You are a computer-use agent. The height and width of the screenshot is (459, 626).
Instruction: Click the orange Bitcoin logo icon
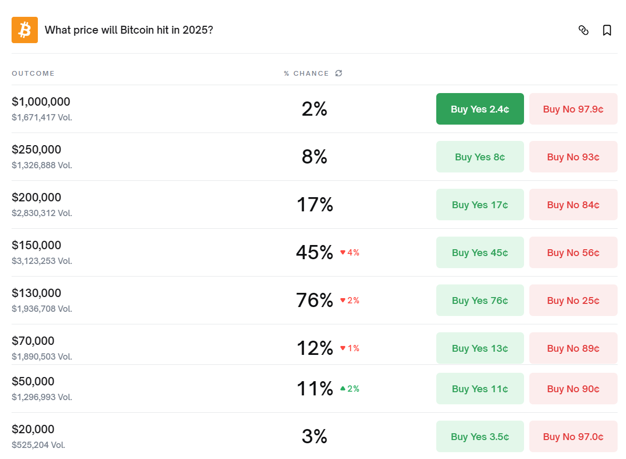coord(25,30)
